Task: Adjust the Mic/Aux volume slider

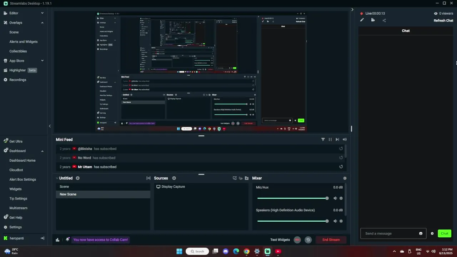Action: coord(293,198)
